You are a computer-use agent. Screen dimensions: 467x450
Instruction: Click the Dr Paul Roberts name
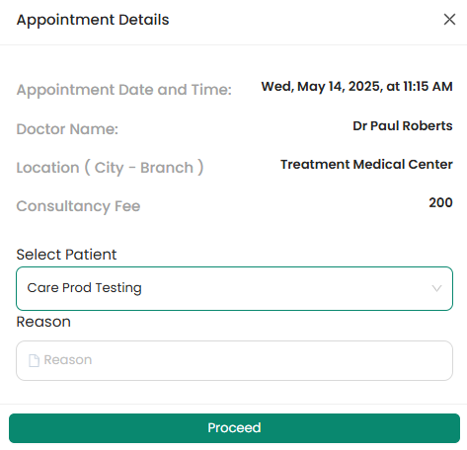coord(403,125)
